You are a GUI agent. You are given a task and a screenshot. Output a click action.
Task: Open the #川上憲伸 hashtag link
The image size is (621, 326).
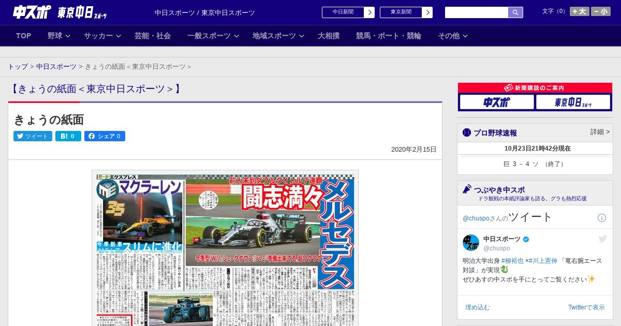(x=543, y=261)
